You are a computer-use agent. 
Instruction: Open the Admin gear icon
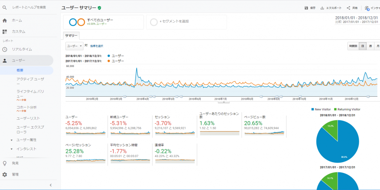pyautogui.click(x=4, y=174)
